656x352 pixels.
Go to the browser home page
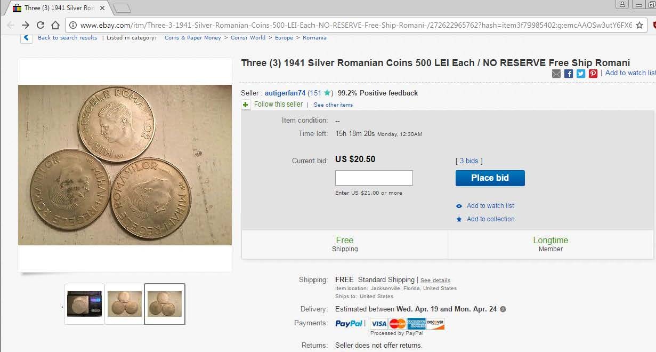(55, 25)
